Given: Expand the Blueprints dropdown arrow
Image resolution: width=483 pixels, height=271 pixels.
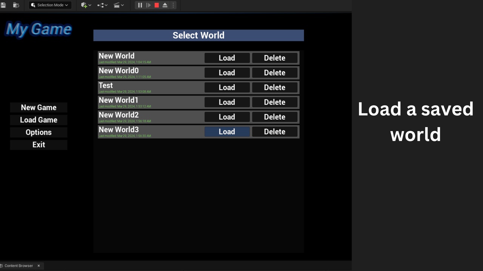Looking at the screenshot, I should click(x=106, y=5).
